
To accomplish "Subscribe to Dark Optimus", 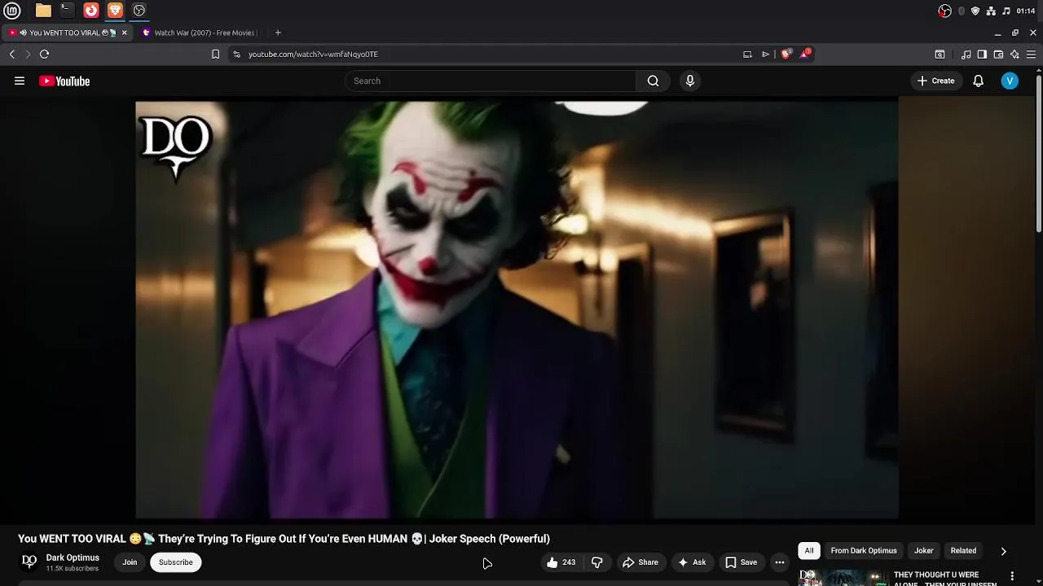I will 176,562.
